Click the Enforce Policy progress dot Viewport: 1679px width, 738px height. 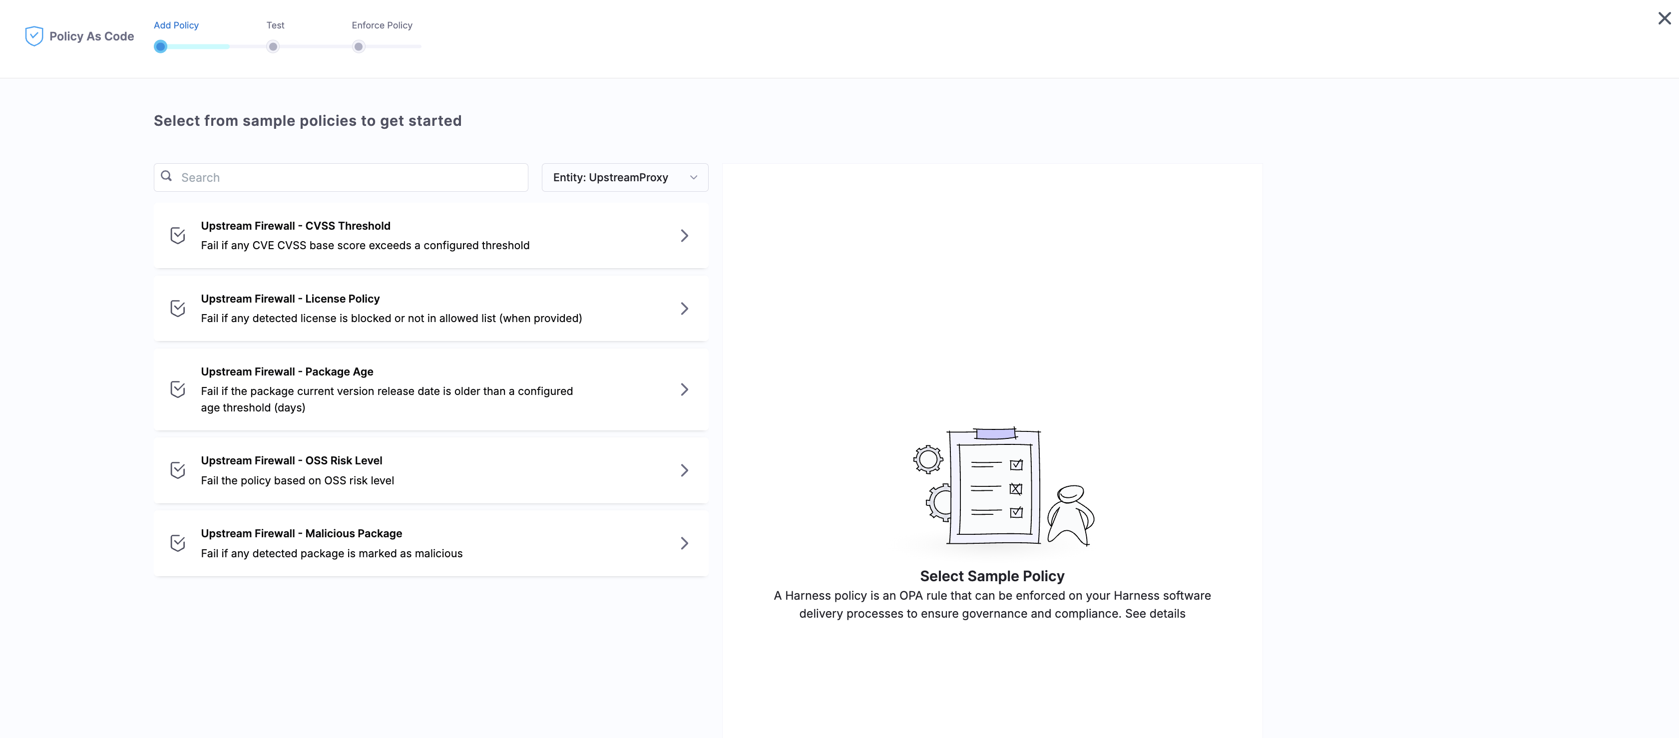[x=359, y=46]
